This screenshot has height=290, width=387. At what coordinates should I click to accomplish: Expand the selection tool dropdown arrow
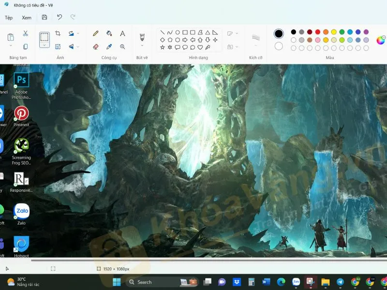[45, 45]
